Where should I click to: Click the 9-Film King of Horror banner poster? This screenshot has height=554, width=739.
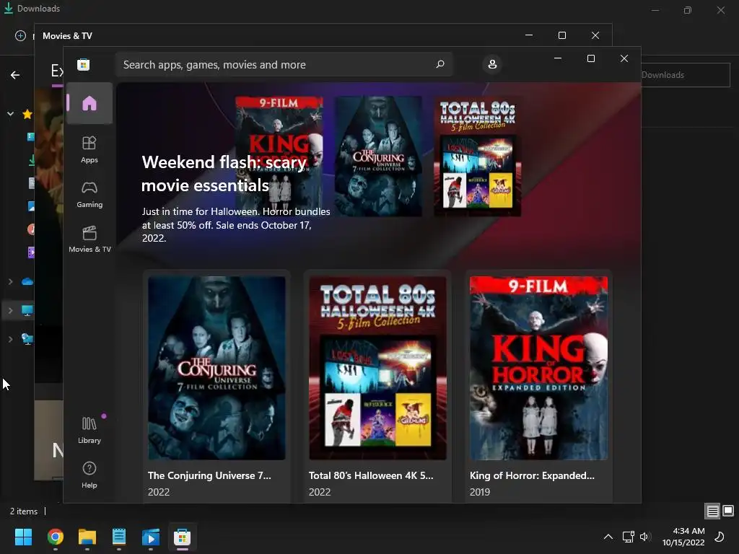pyautogui.click(x=279, y=156)
